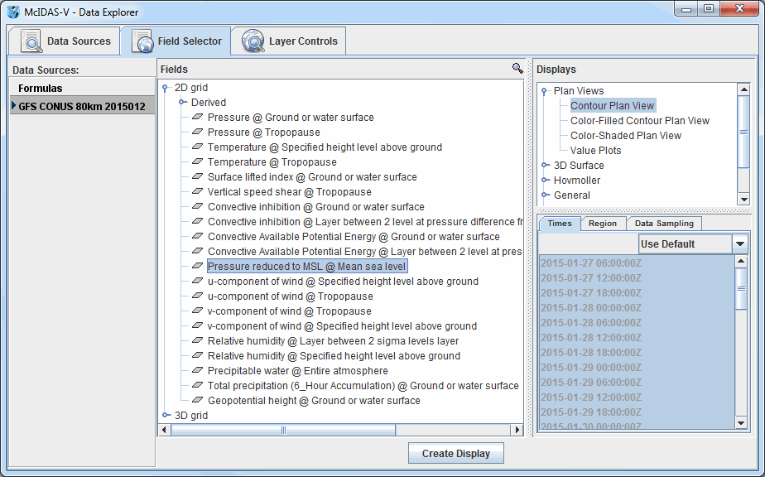Expand the 3D grid tree node
765x477 pixels.
pos(166,416)
